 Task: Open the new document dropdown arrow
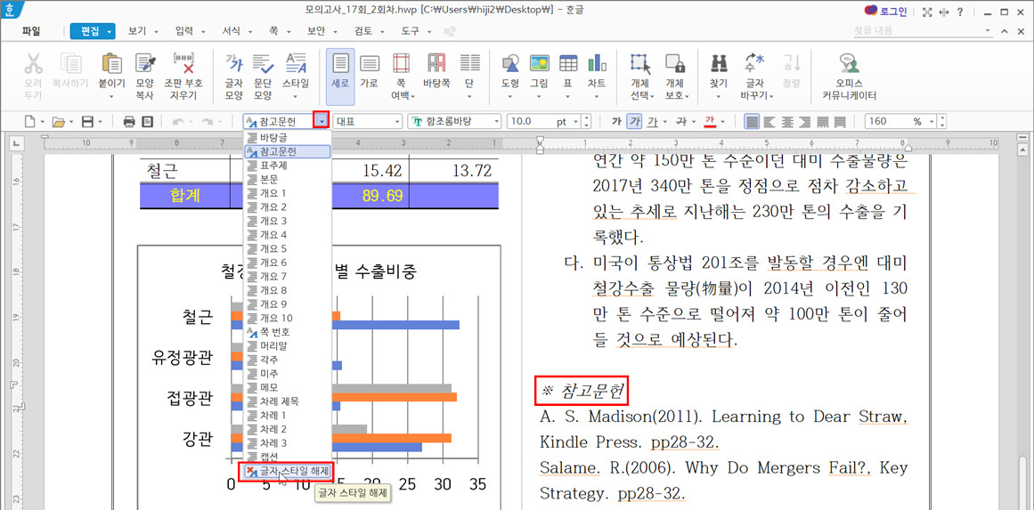tap(42, 121)
